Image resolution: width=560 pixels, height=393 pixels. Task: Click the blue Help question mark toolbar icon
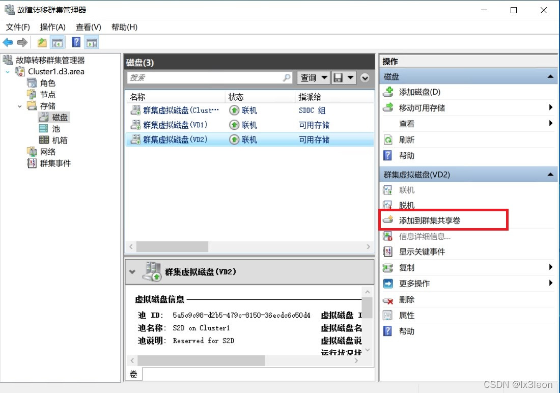[76, 42]
